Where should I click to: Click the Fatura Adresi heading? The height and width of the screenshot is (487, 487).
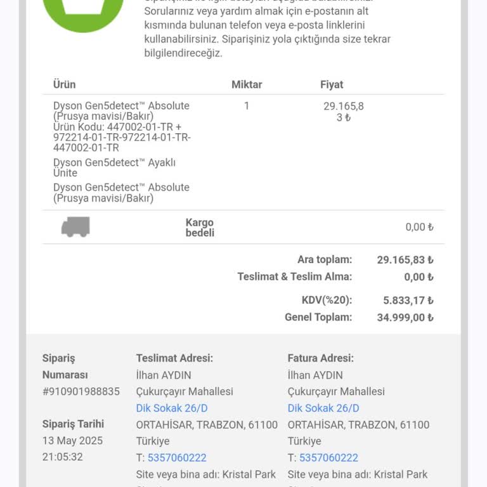pos(320,358)
